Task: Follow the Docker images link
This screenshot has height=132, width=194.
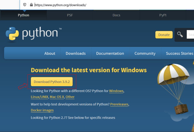Action: (x=42, y=110)
